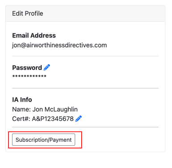Click the Password heading label
This screenshot has width=172, height=168.
coord(27,68)
